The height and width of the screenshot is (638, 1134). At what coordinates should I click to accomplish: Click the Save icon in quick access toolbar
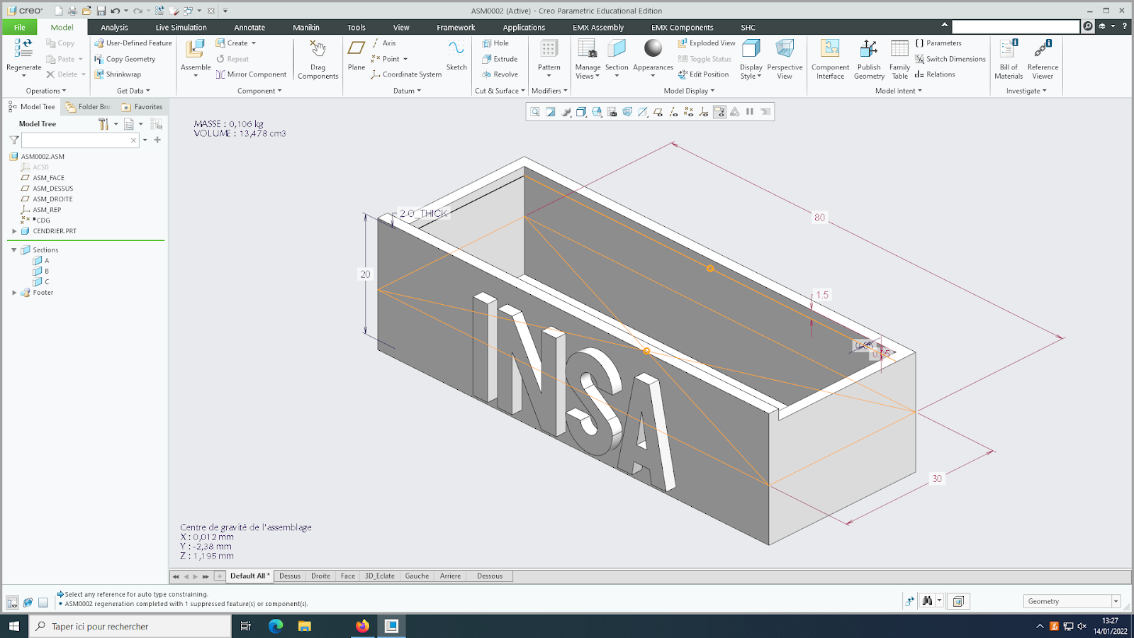(x=101, y=11)
